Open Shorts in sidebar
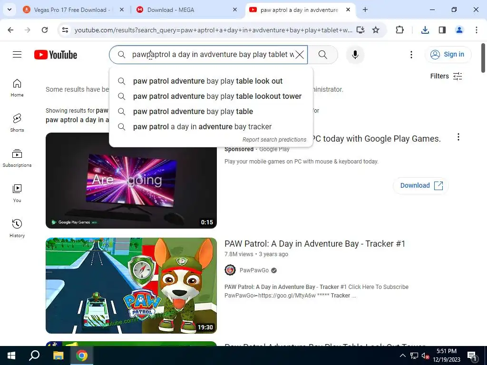The height and width of the screenshot is (365, 487). (x=17, y=123)
